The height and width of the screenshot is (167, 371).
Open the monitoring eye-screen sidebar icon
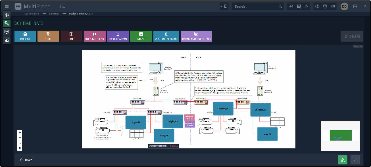(7, 32)
